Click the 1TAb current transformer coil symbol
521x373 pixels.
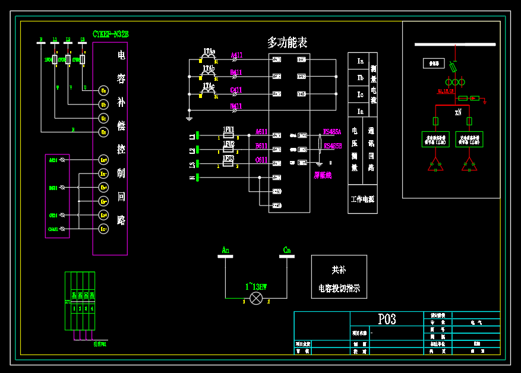[x=209, y=74]
